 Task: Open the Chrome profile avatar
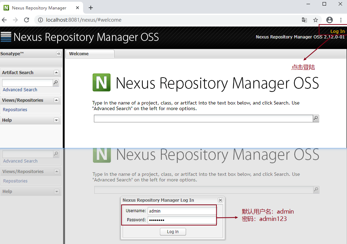click(x=330, y=20)
